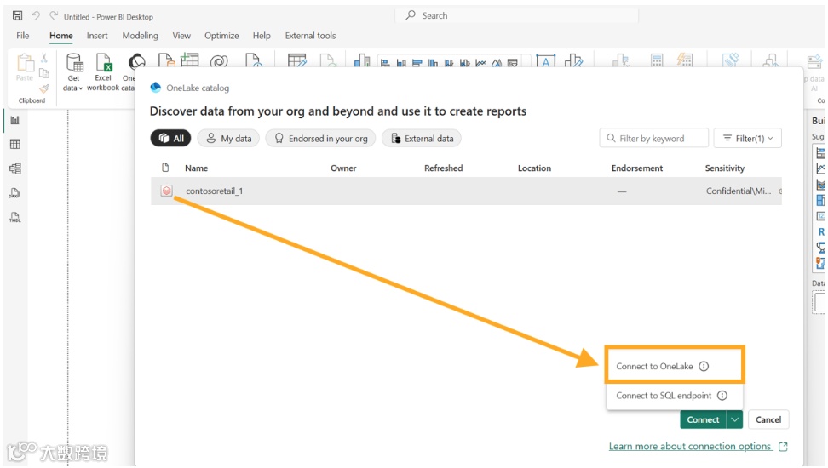Click the Text box 'A' icon in ribbon
This screenshot has width=828, height=468.
pos(545,61)
